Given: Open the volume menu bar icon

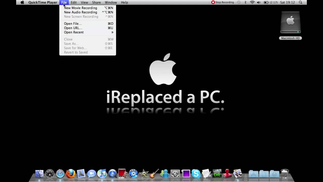Looking at the screenshot, I should (x=259, y=2).
